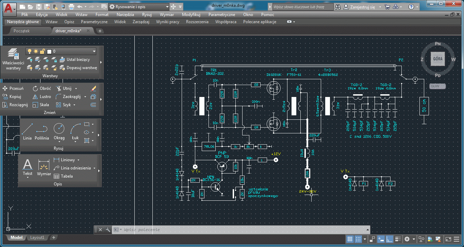Click the Plot printer icon
The image size is (464, 247).
click(71, 7)
